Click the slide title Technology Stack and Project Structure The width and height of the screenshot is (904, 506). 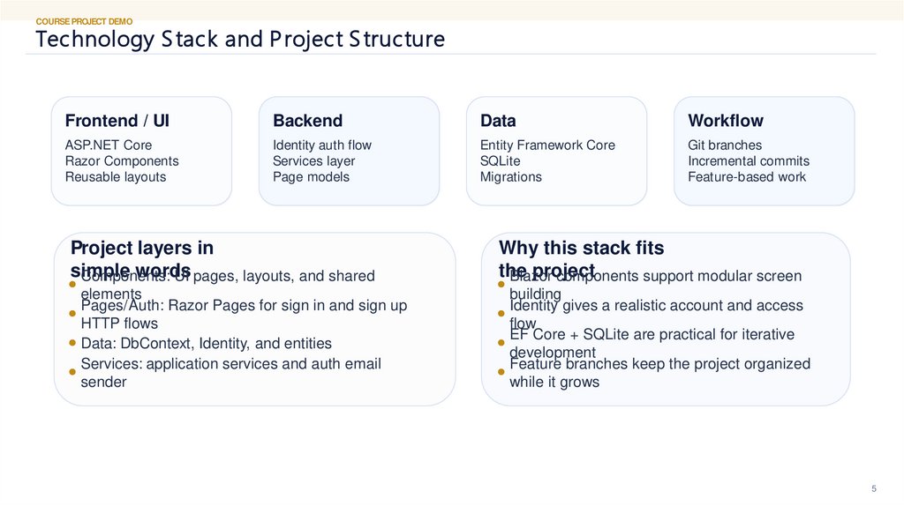[x=240, y=40]
